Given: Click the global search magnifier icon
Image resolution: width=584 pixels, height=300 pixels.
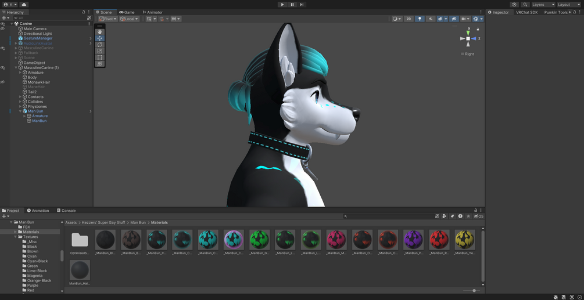Looking at the screenshot, I should pyautogui.click(x=525, y=5).
